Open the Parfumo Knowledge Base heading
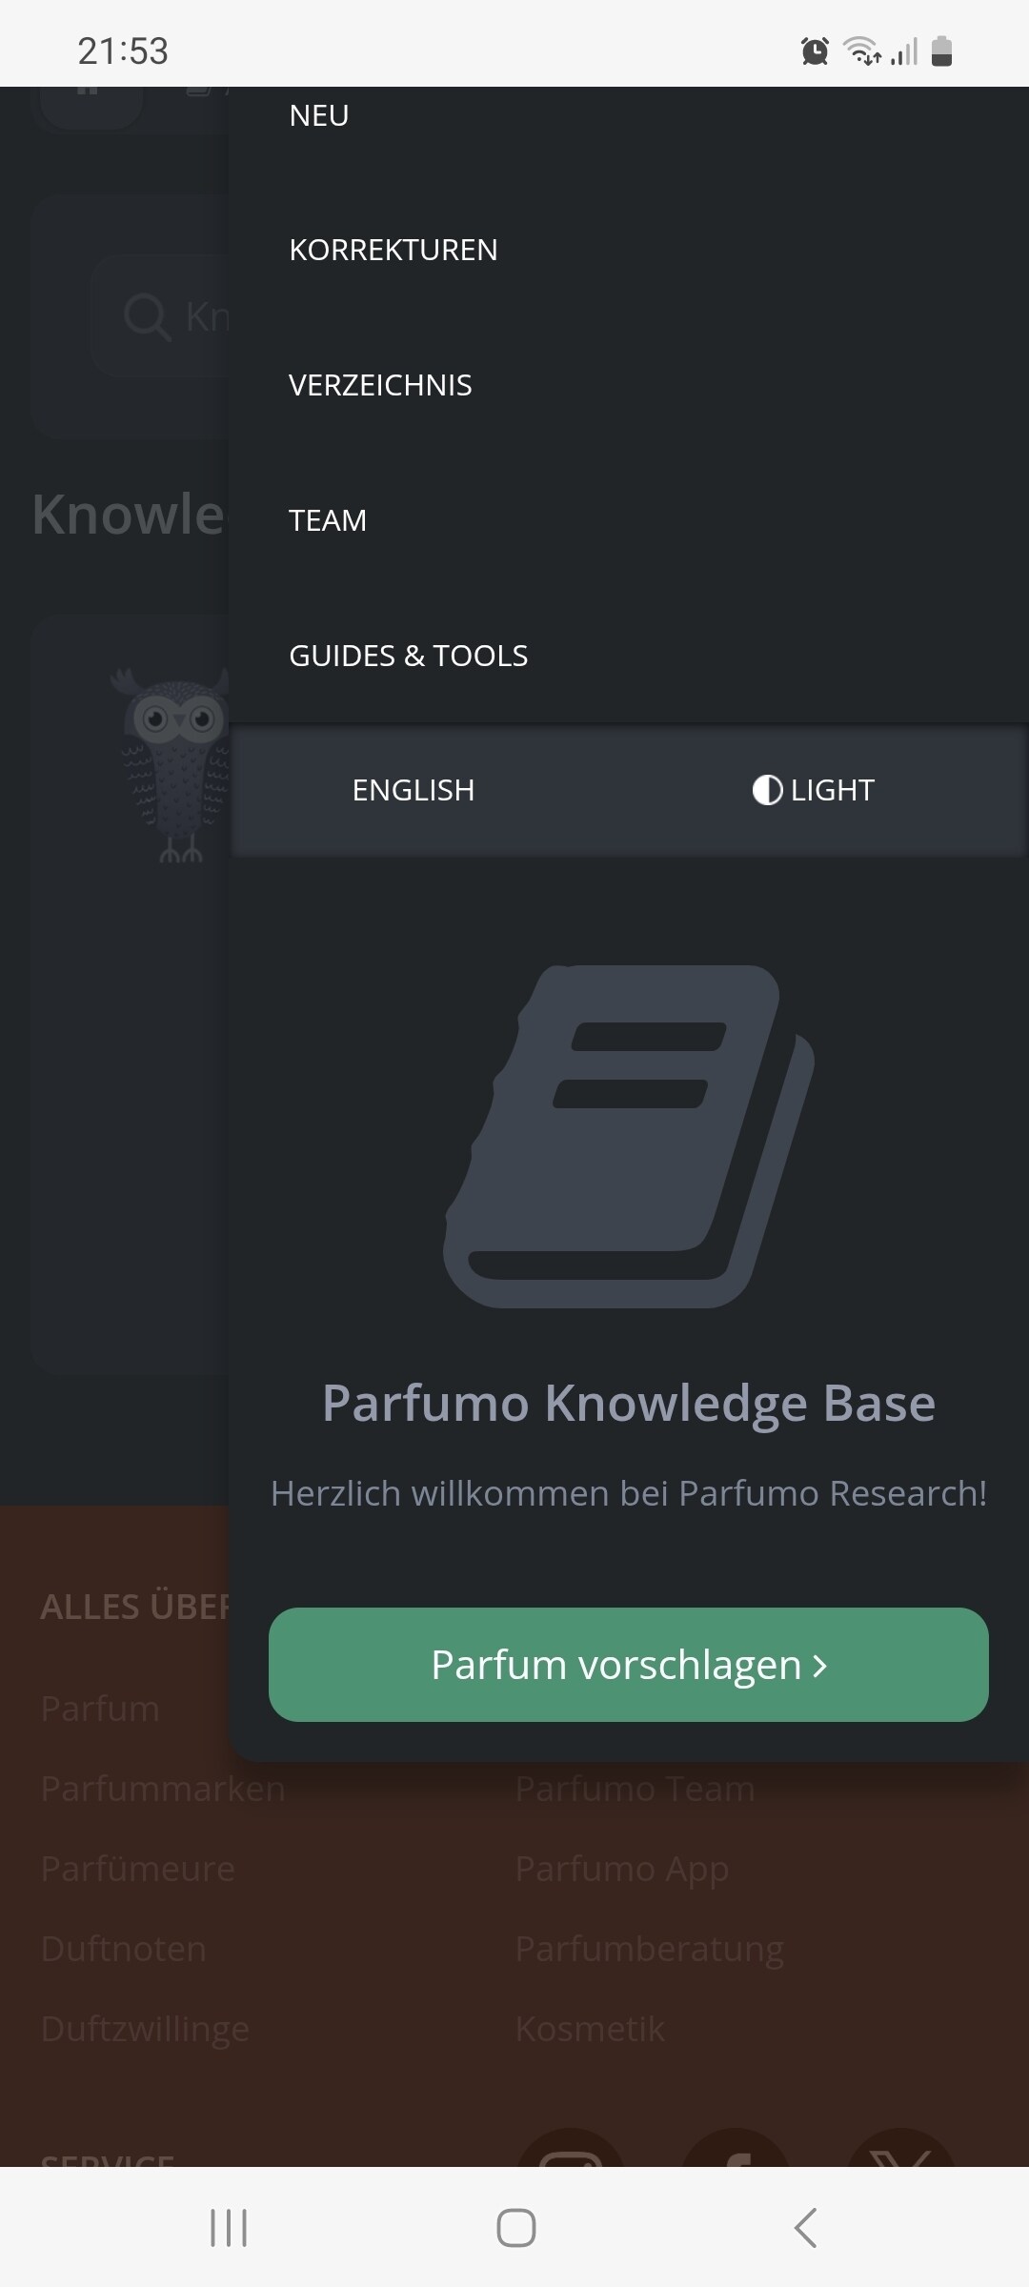This screenshot has width=1029, height=2287. (x=628, y=1403)
